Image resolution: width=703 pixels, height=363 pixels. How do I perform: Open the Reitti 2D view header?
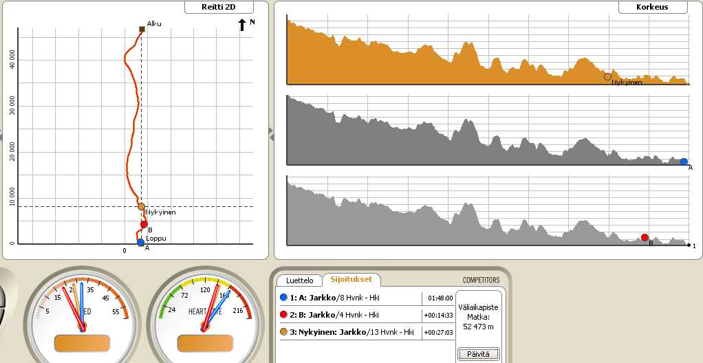[x=219, y=8]
